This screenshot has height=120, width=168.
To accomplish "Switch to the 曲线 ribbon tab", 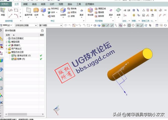I will (34, 4).
